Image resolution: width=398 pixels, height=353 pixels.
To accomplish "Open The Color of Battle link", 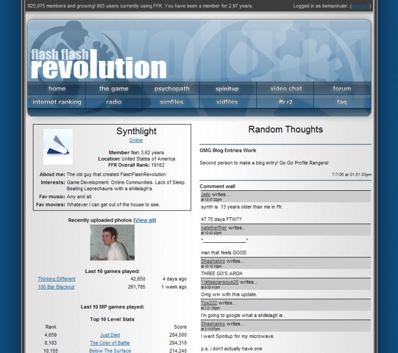I will pos(110,343).
